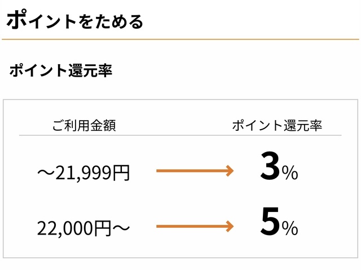
Task: Click the 円 character after 21,999
Action: [x=121, y=172]
